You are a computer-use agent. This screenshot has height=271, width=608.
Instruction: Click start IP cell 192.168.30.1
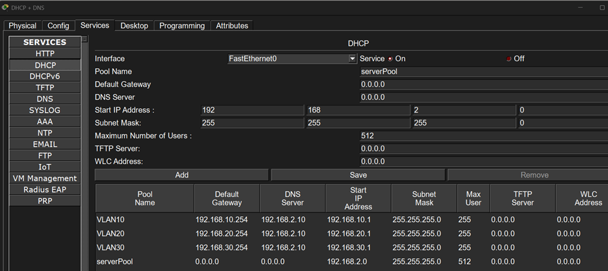pos(349,248)
